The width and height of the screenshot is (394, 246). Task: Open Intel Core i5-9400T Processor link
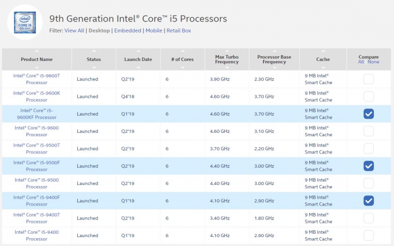pos(36,218)
